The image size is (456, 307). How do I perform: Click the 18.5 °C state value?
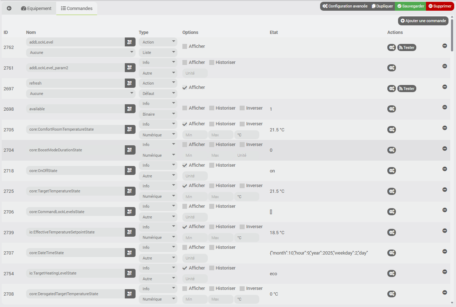click(277, 233)
